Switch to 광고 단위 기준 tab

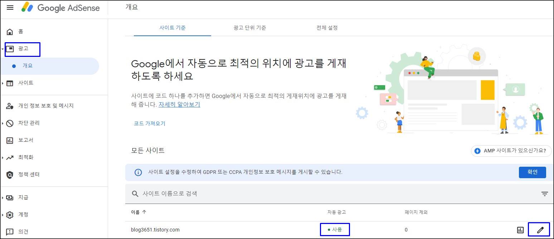[250, 28]
